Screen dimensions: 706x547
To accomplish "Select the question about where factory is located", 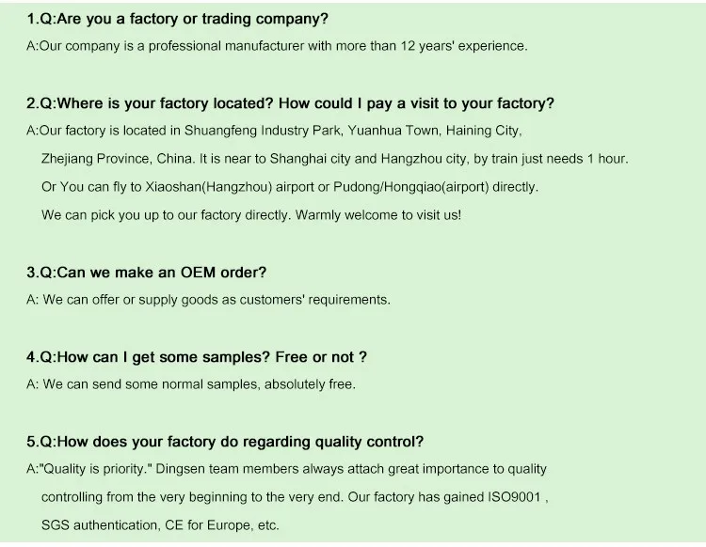I will point(290,103).
